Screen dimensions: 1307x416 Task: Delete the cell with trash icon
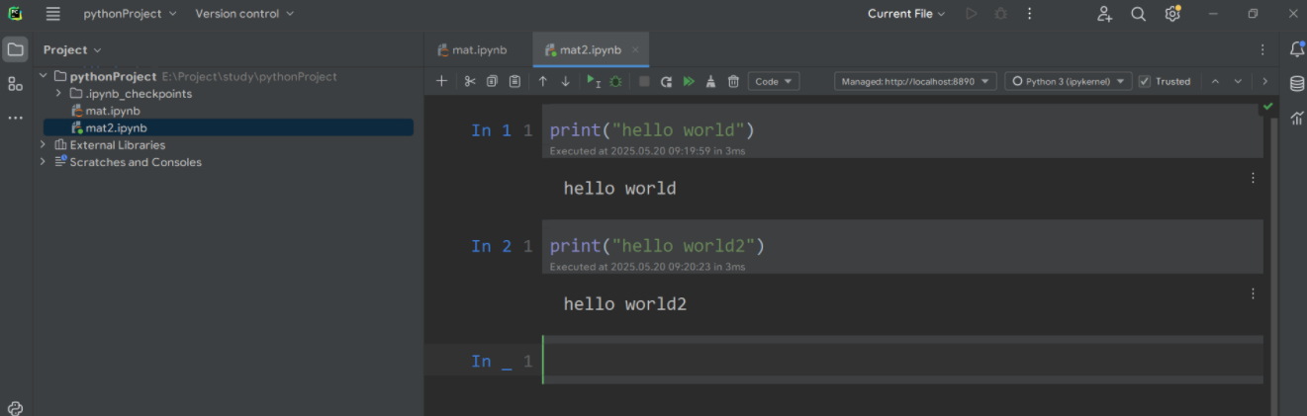pos(733,81)
